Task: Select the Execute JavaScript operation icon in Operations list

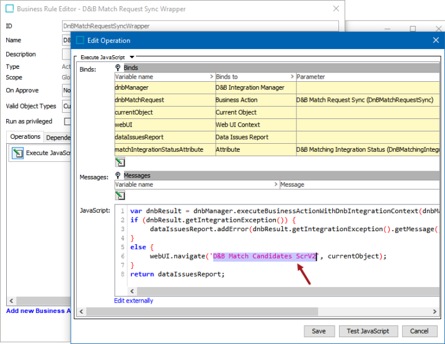Action: [x=17, y=153]
